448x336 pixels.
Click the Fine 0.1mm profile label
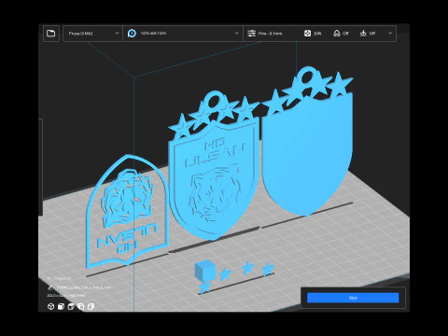pyautogui.click(x=270, y=34)
